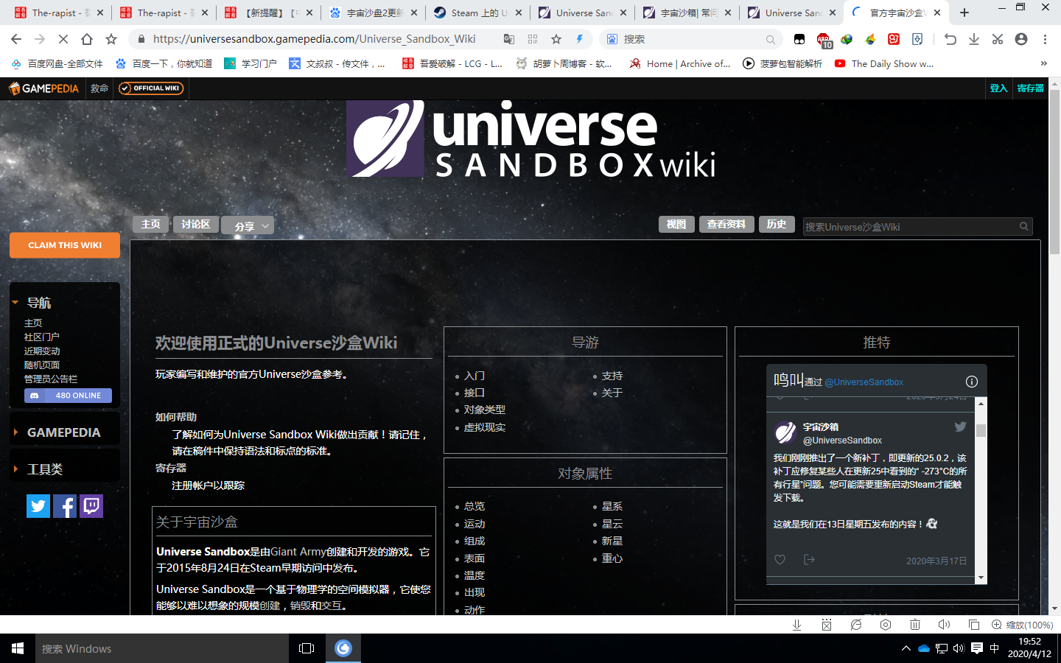Bookmark this page with address bar star
This screenshot has height=663, width=1061.
pyautogui.click(x=556, y=39)
